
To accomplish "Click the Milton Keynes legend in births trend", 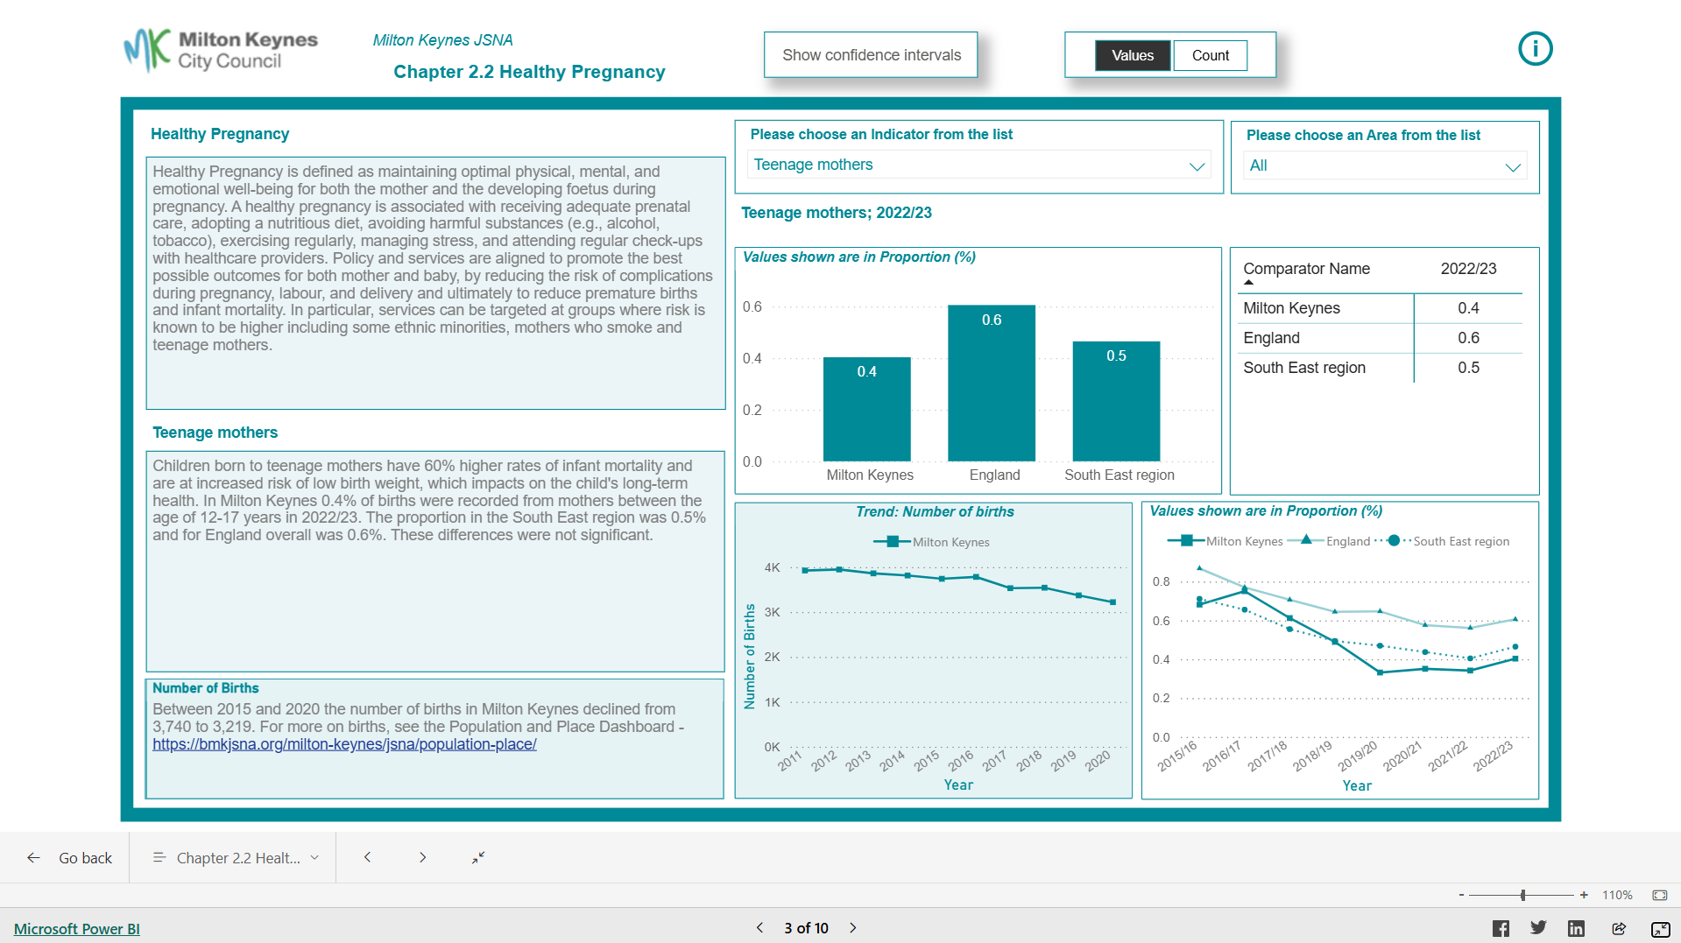I will click(x=931, y=542).
